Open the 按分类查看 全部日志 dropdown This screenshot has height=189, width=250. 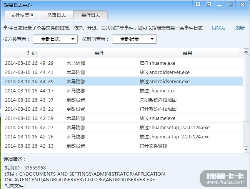[x=55, y=39]
